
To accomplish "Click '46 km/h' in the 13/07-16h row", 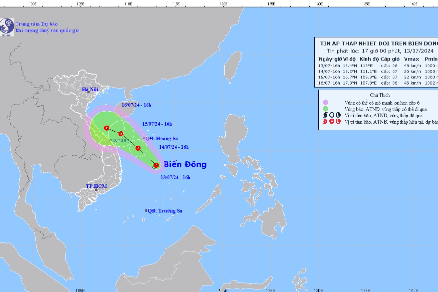I will (x=413, y=66).
